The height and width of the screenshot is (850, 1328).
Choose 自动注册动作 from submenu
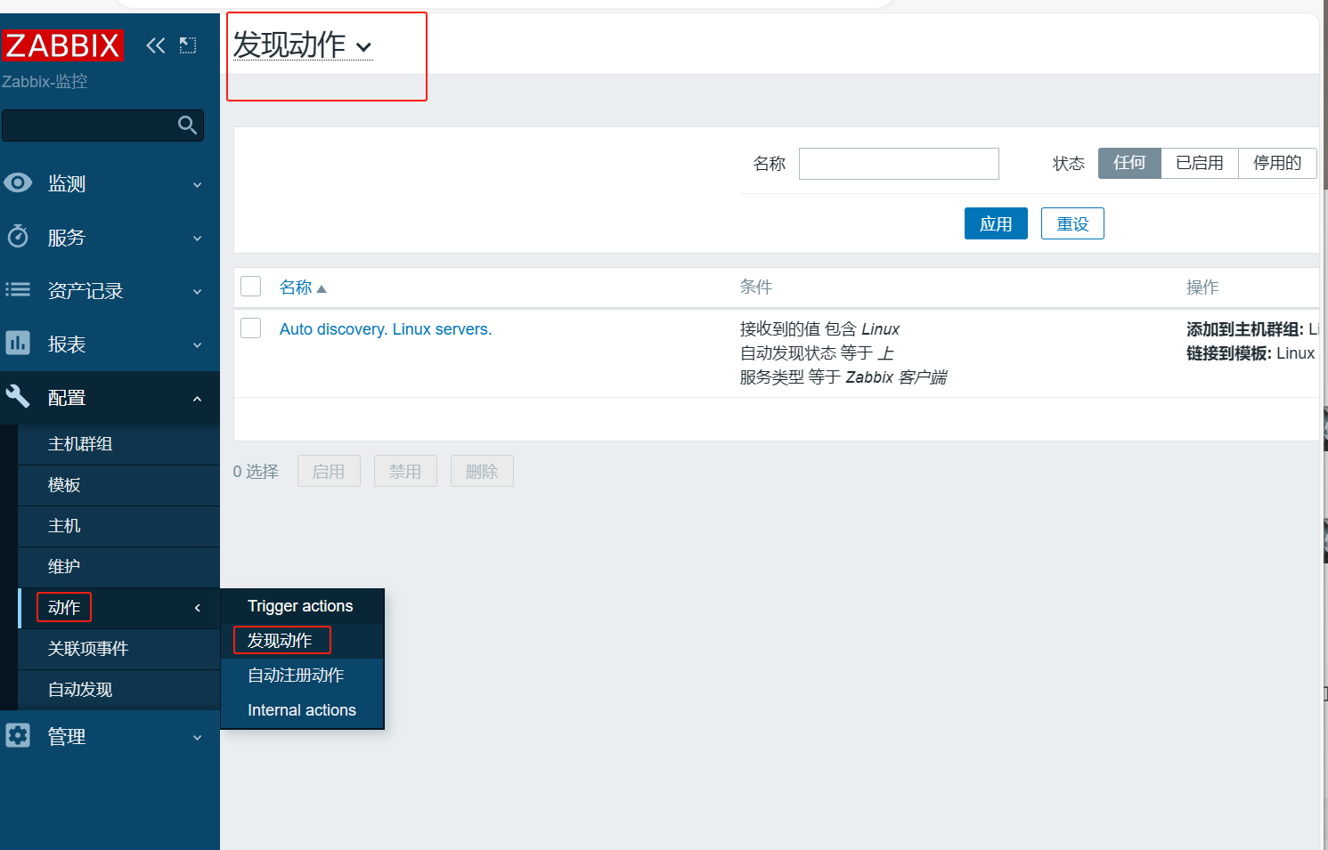(x=302, y=676)
